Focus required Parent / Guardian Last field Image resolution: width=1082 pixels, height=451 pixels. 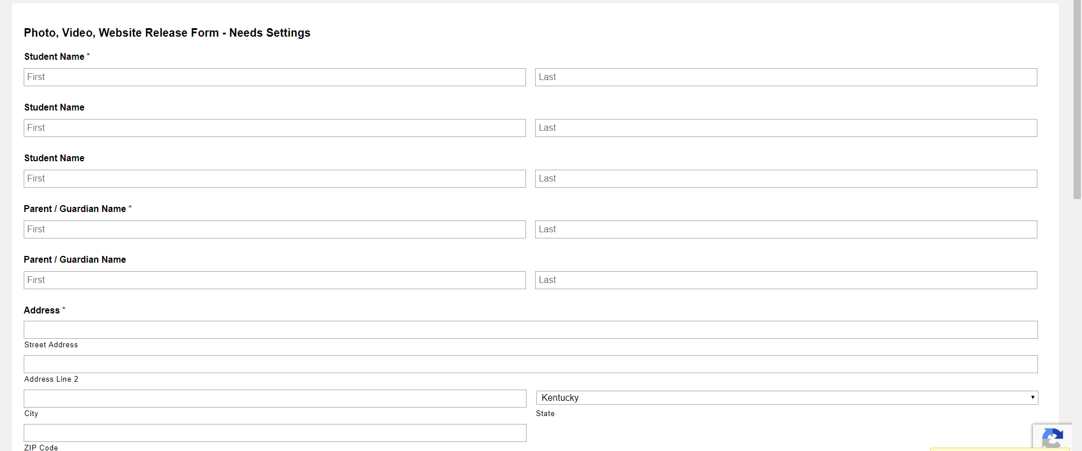point(786,229)
